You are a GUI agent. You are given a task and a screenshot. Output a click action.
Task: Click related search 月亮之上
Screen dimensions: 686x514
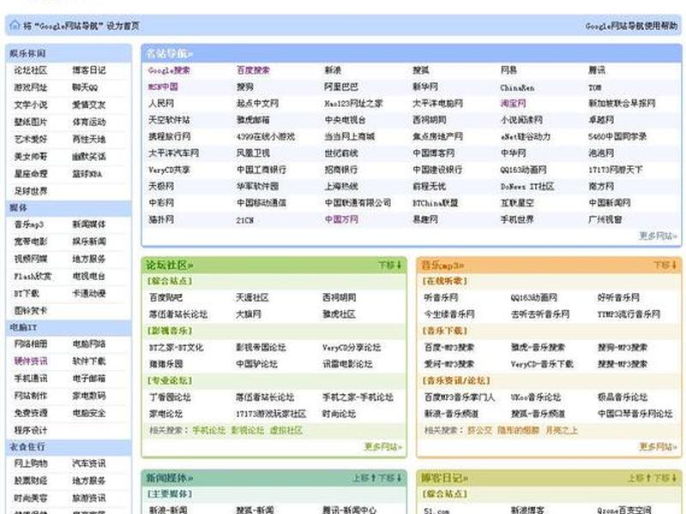click(562, 431)
